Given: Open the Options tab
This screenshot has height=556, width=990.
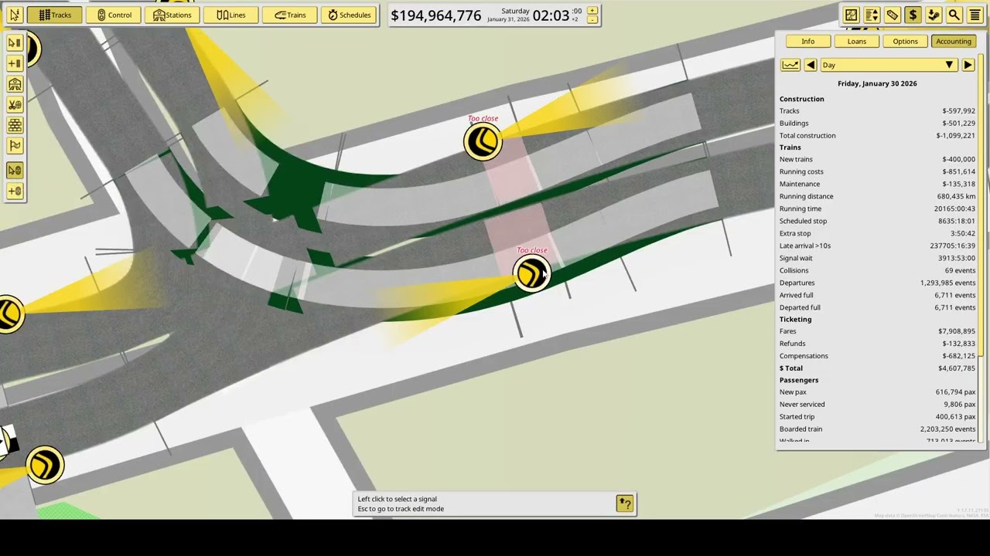Looking at the screenshot, I should point(905,42).
